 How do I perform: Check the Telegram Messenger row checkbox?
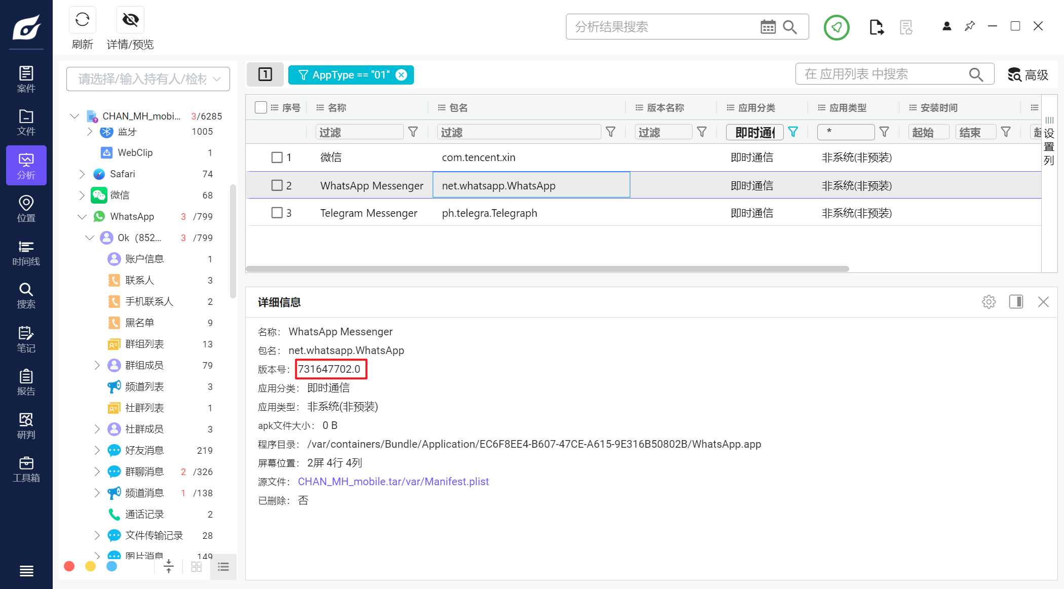point(277,213)
